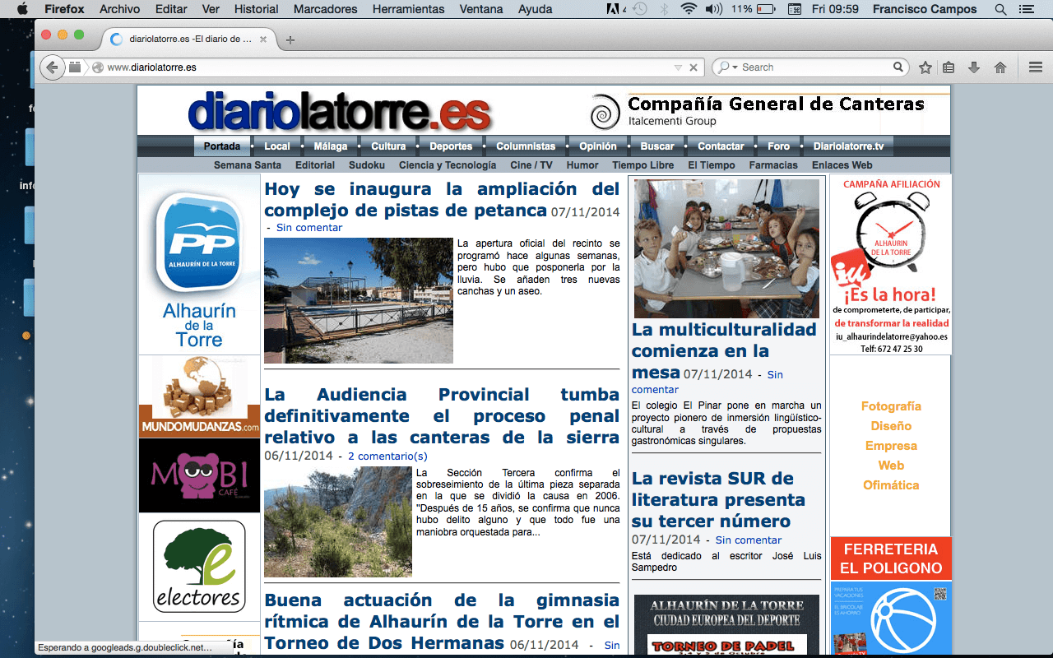This screenshot has width=1053, height=658.
Task: Click the Wi-Fi status icon in menu bar
Action: tap(689, 9)
